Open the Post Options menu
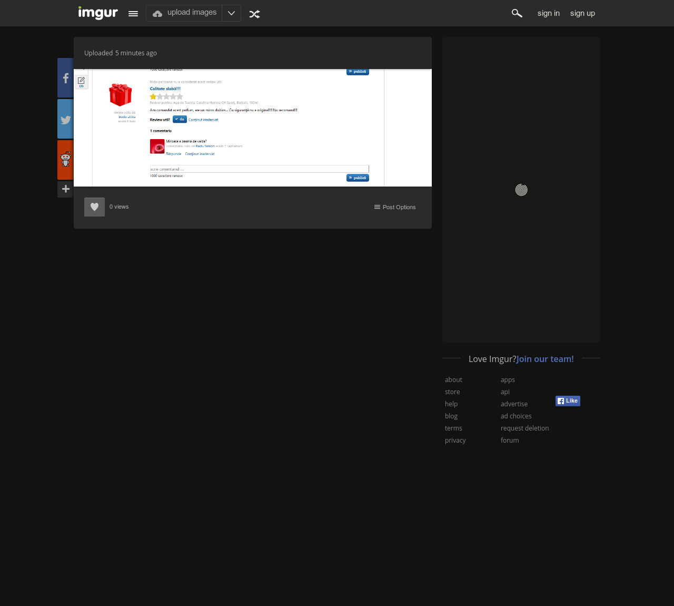Image resolution: width=674 pixels, height=606 pixels. (395, 207)
